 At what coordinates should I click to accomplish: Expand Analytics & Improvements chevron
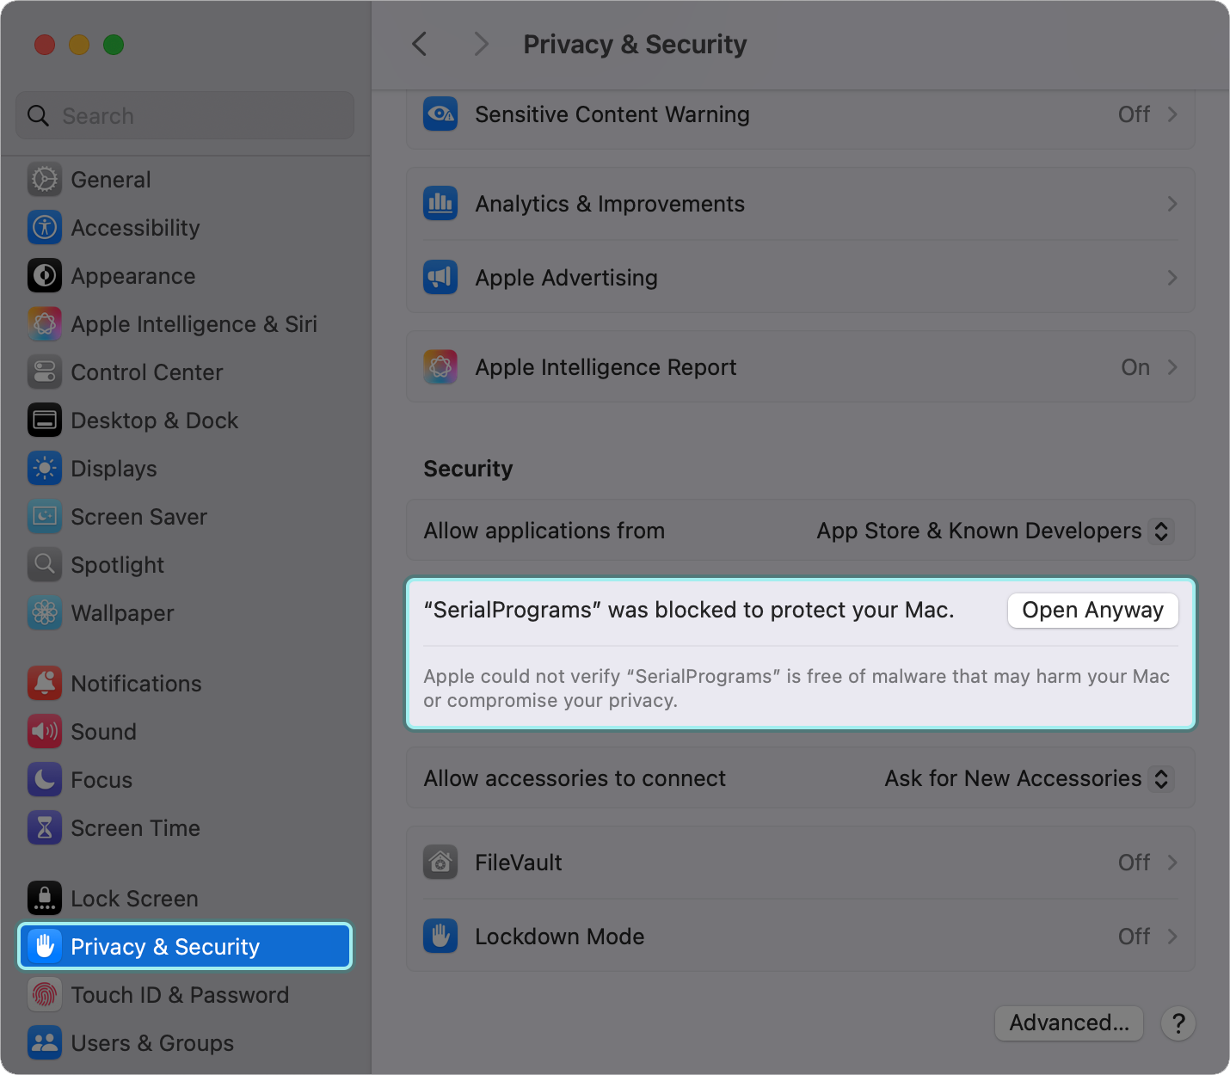click(1172, 204)
